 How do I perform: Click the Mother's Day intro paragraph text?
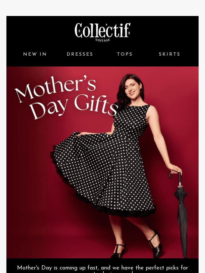tap(102, 269)
